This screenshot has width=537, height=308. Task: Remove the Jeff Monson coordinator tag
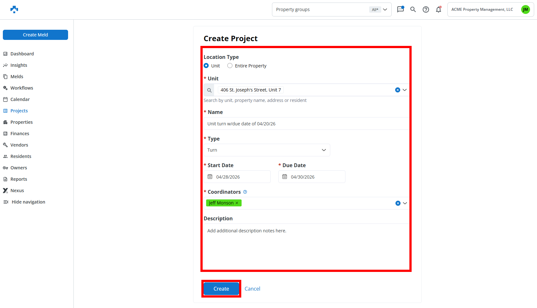237,203
